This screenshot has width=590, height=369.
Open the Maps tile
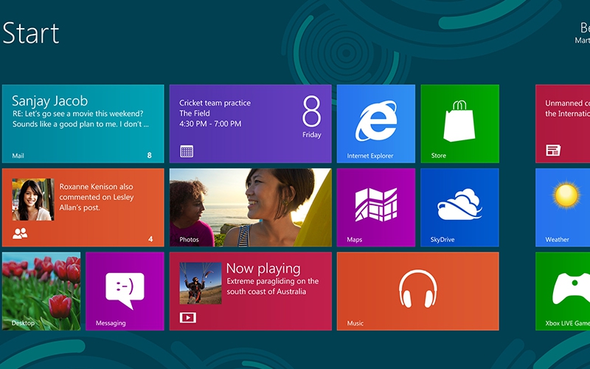375,207
